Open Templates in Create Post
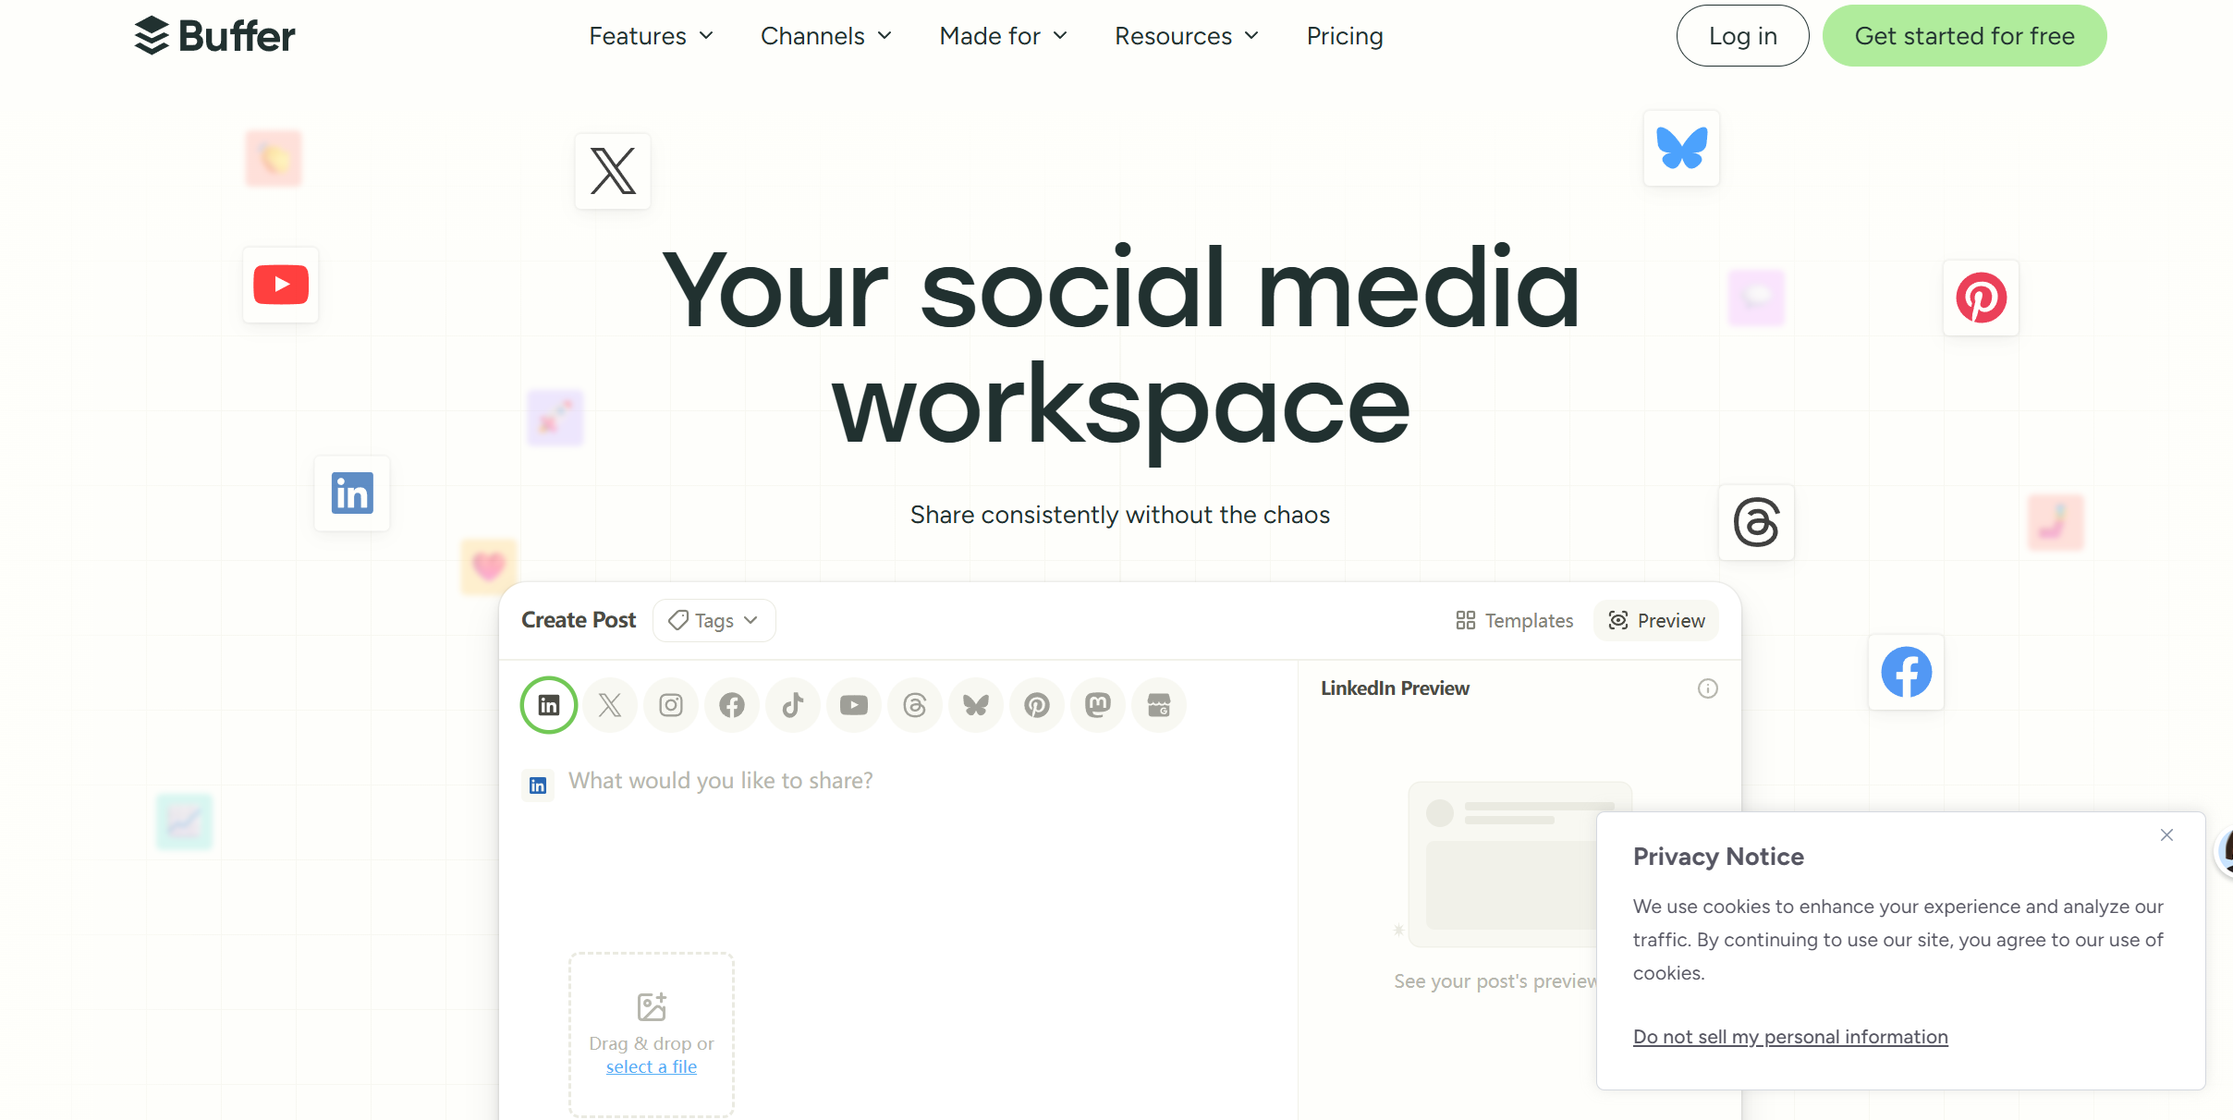The image size is (2233, 1120). tap(1514, 620)
